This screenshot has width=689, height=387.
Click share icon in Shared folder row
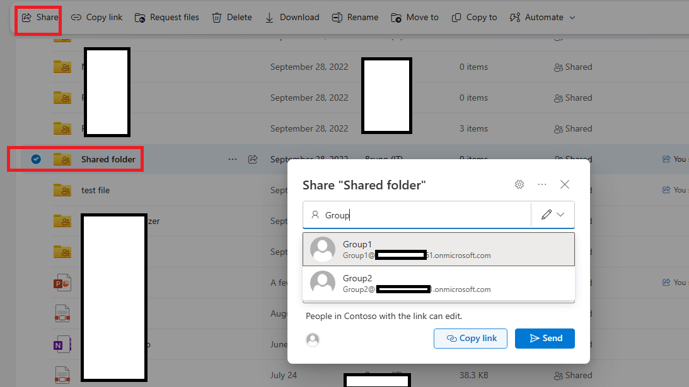(253, 159)
